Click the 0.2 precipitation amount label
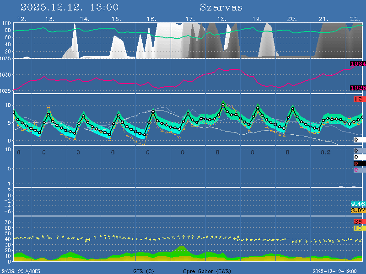366x274 pixels. coord(325,152)
